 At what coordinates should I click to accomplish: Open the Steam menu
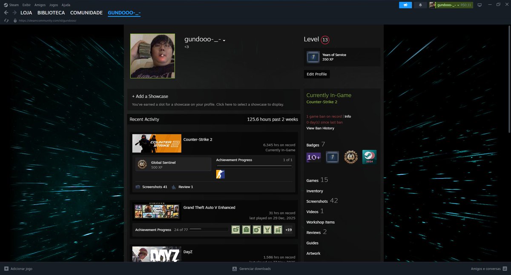(14, 5)
